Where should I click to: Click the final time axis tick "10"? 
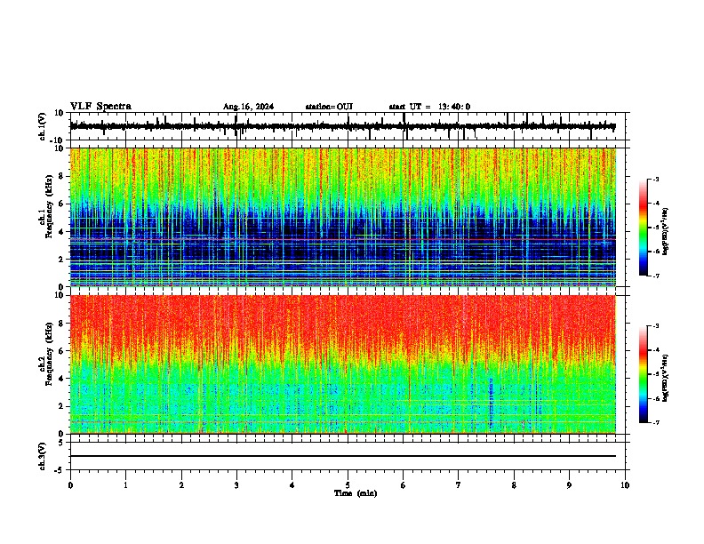point(625,485)
